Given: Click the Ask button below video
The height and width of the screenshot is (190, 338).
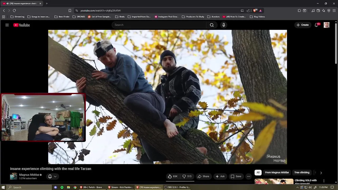Looking at the screenshot, I should click(220, 176).
